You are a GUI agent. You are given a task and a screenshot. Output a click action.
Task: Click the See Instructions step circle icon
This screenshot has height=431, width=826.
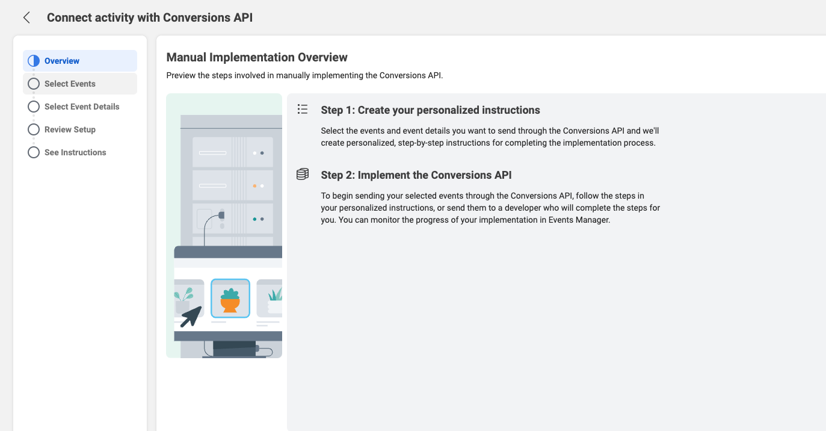[x=34, y=152]
